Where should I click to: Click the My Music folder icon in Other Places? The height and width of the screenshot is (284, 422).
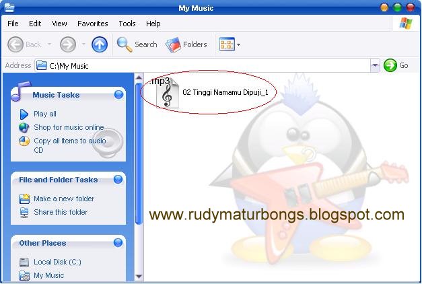(x=24, y=276)
